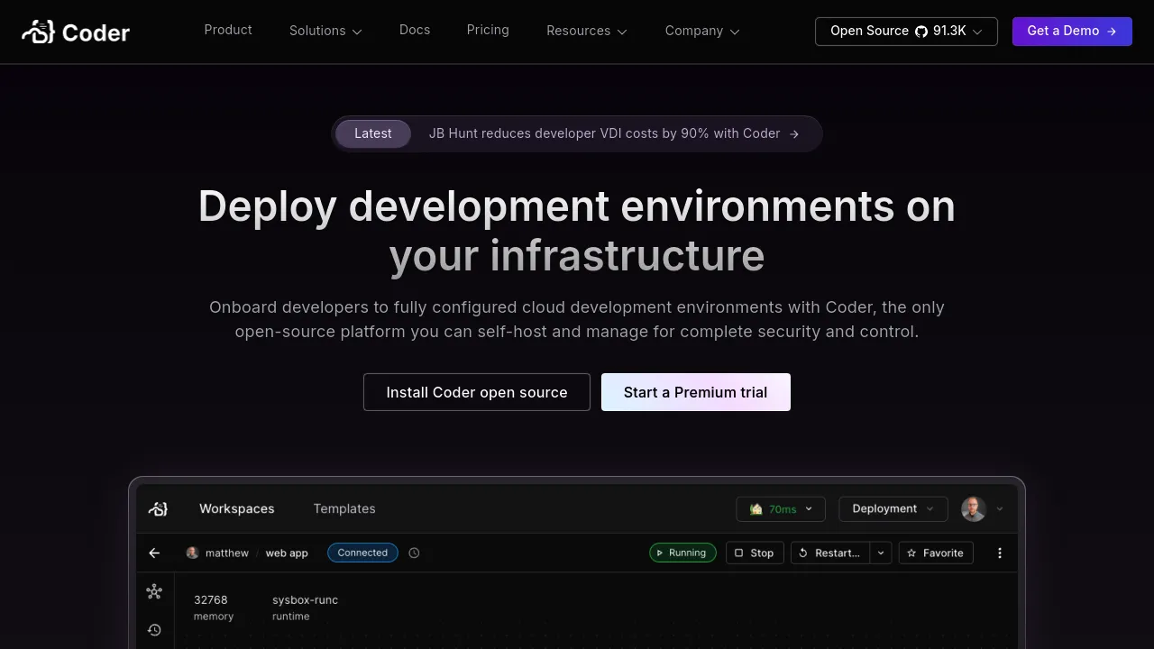Screen dimensions: 1154x649
Task: Expand the Resources dropdown
Action: click(587, 31)
